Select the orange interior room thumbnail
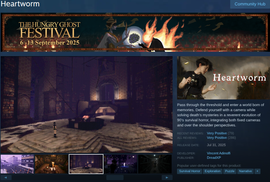 pos(52,164)
